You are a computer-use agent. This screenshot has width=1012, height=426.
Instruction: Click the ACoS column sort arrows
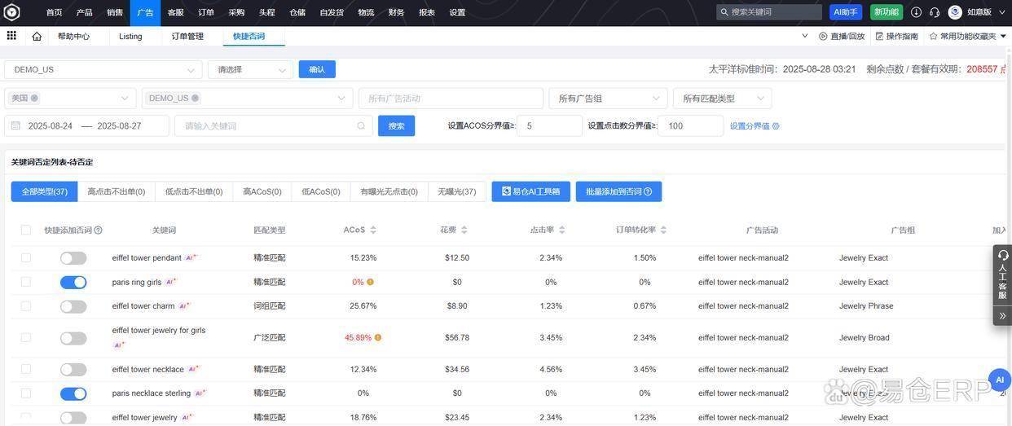[373, 231]
